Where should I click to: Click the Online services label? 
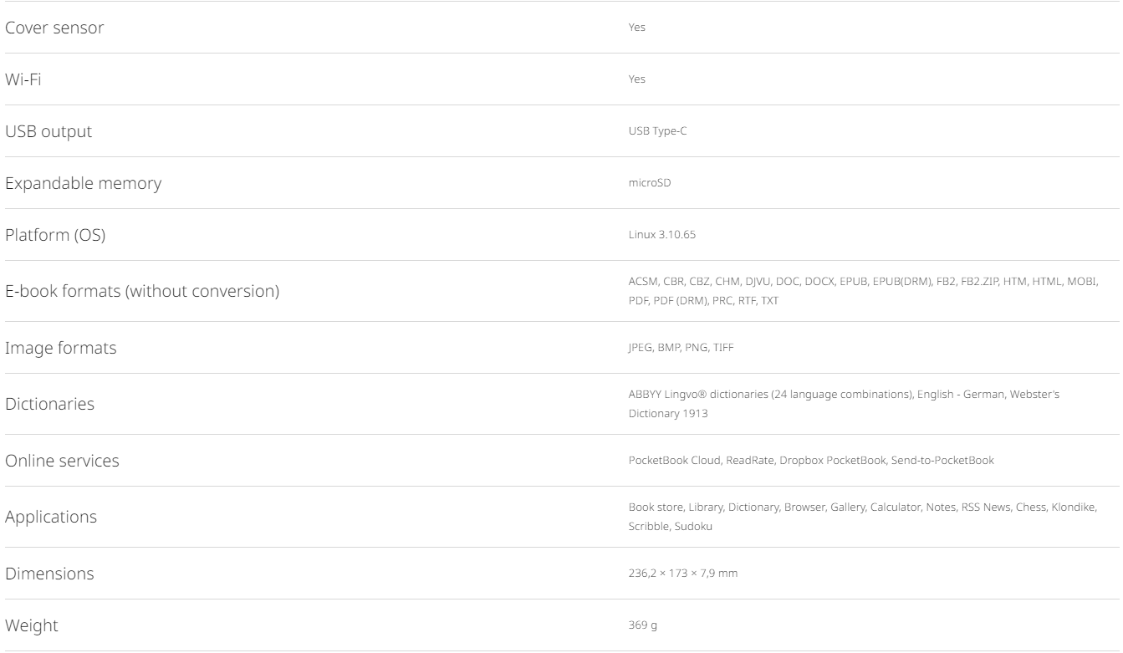62,462
